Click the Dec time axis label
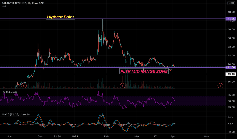237x139 pixels. [x=40, y=136]
